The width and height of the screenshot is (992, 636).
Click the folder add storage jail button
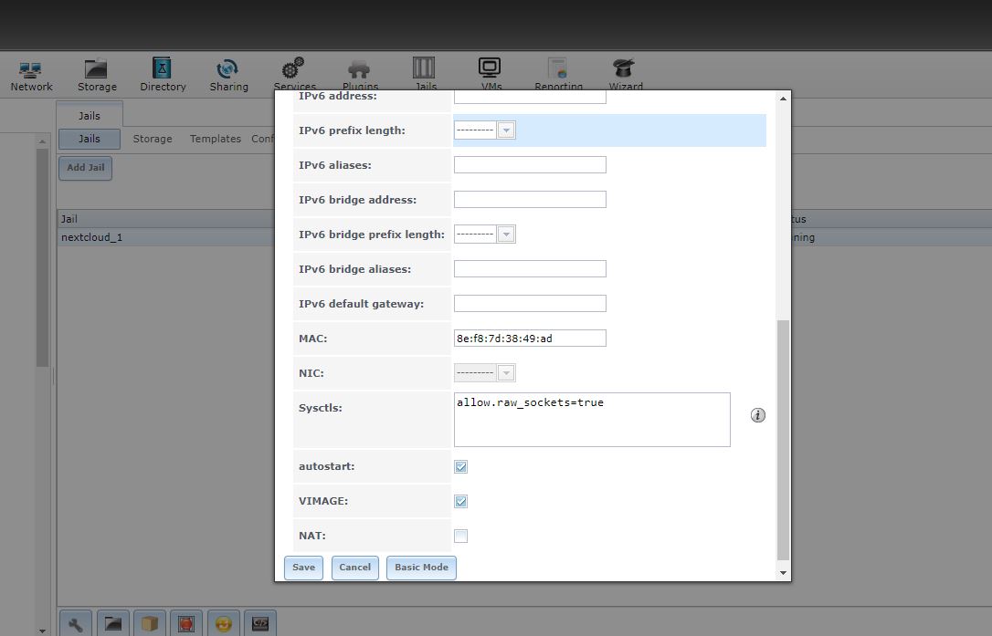(x=113, y=623)
